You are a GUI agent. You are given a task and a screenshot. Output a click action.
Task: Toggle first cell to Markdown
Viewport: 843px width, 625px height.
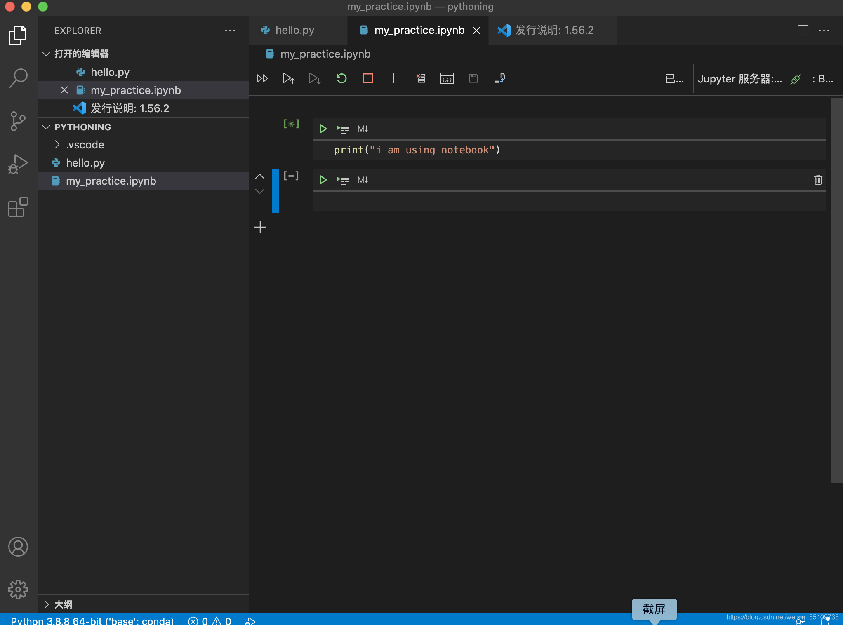(363, 129)
